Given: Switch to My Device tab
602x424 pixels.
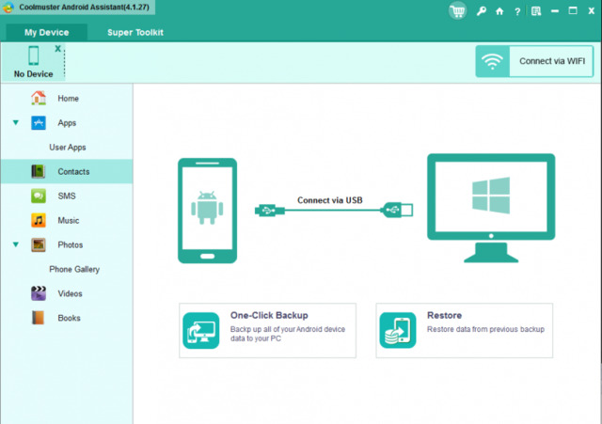Looking at the screenshot, I should (x=46, y=32).
